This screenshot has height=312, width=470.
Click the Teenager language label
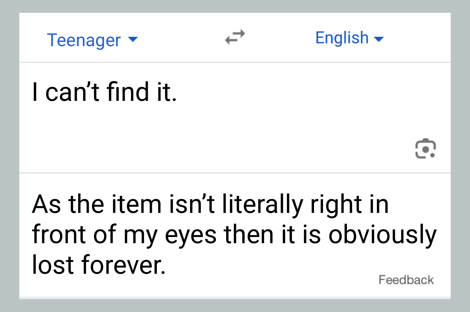coord(84,40)
